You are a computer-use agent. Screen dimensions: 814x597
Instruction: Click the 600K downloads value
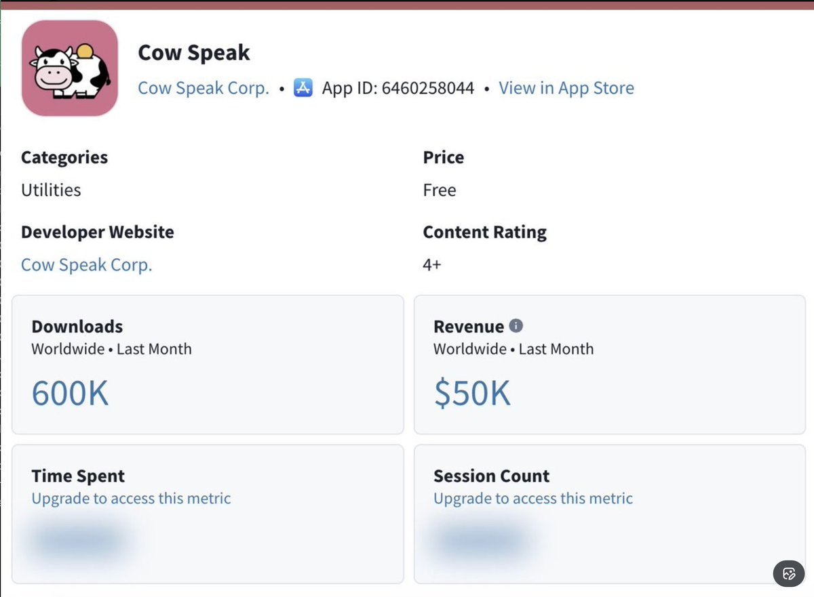coord(70,394)
